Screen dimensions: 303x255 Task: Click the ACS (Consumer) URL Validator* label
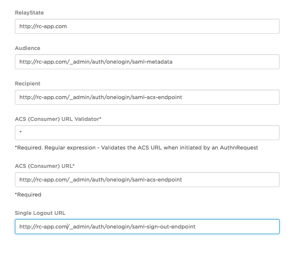coord(58,119)
